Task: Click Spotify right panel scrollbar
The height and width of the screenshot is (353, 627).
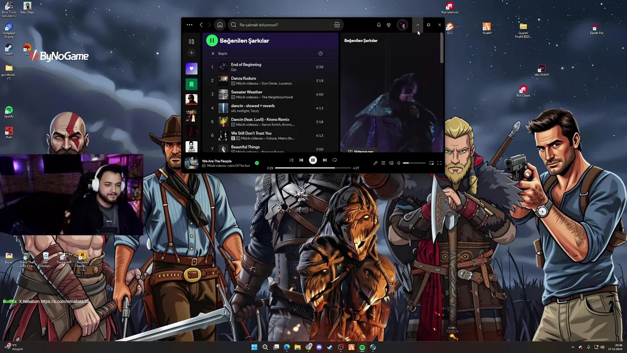Action: (x=442, y=48)
